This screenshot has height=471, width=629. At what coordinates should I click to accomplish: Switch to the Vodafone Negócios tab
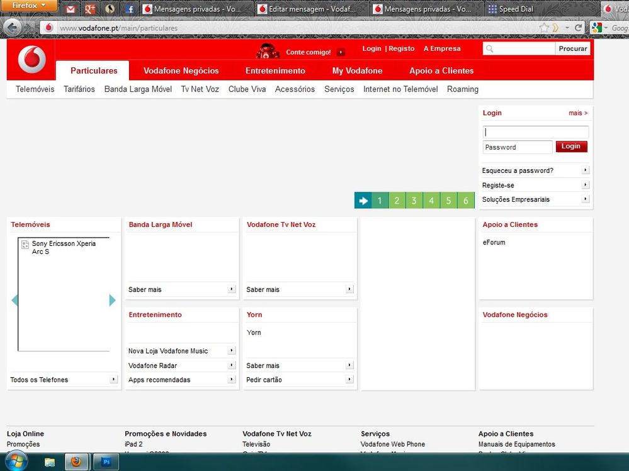[181, 71]
